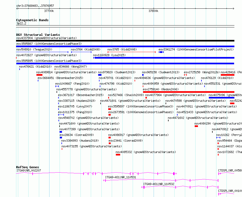
Task: Click the black nsv4337904 variant bar
Action: click(x=125, y=41)
